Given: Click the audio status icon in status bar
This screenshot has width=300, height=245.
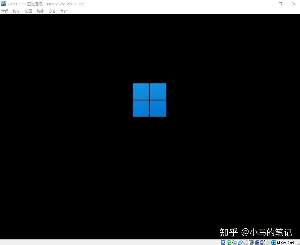Looking at the screenshot, I should coord(234,243).
